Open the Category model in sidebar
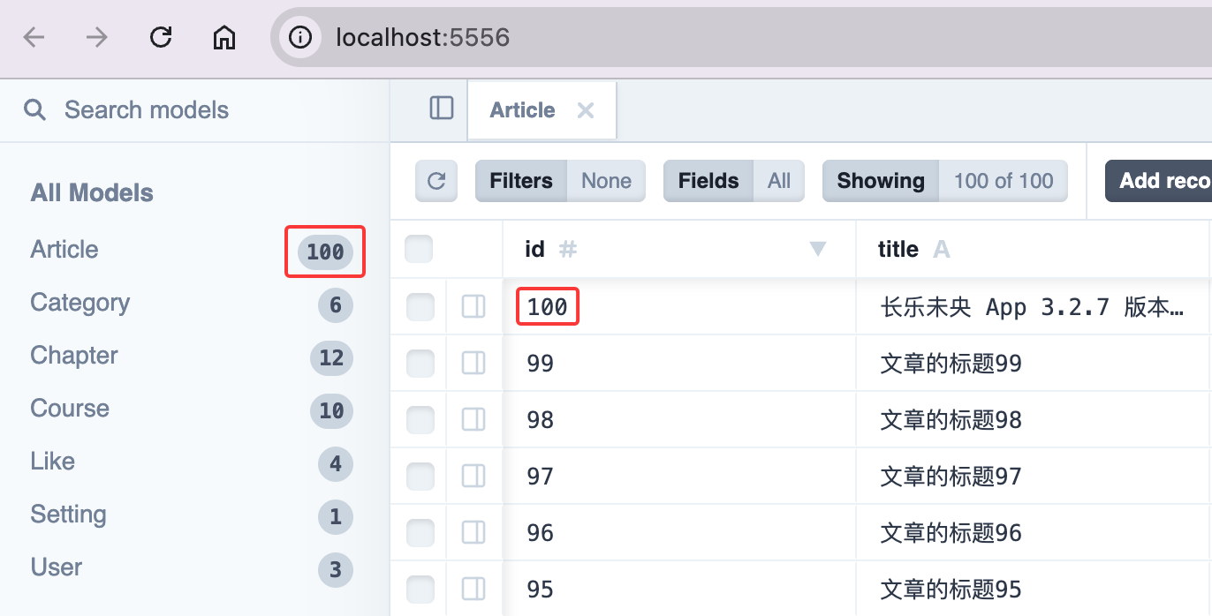 click(x=80, y=303)
